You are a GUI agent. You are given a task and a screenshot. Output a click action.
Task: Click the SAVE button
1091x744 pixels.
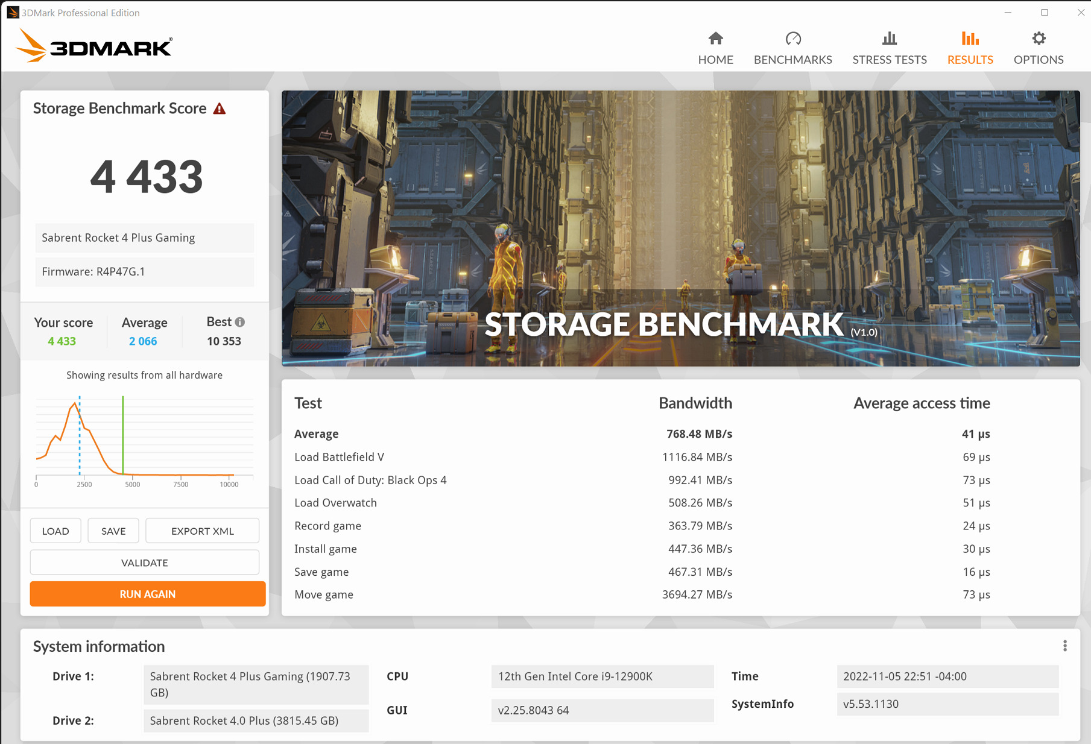(x=113, y=531)
